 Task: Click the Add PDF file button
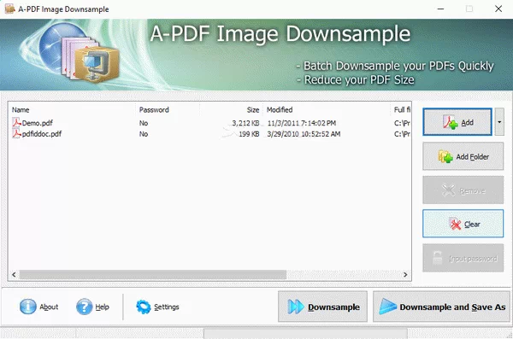457,122
